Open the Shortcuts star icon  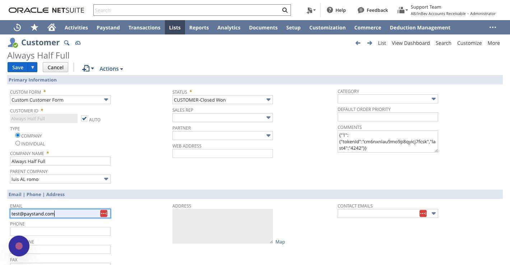(34, 28)
